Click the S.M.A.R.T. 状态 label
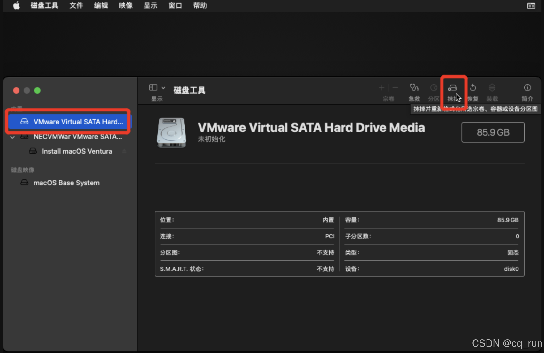Screen dimensions: 544x353 182,269
